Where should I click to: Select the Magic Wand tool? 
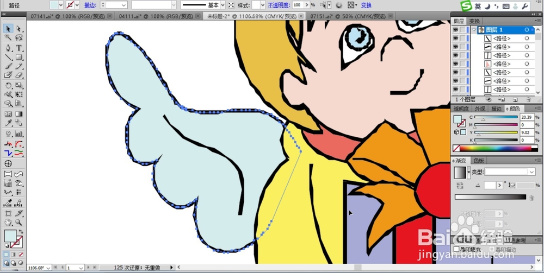(x=8, y=37)
